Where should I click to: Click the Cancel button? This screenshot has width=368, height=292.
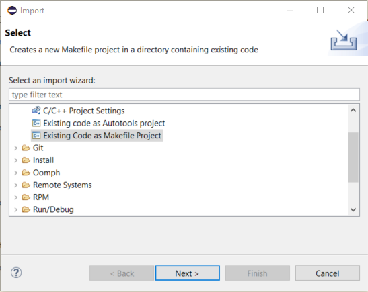(x=328, y=273)
